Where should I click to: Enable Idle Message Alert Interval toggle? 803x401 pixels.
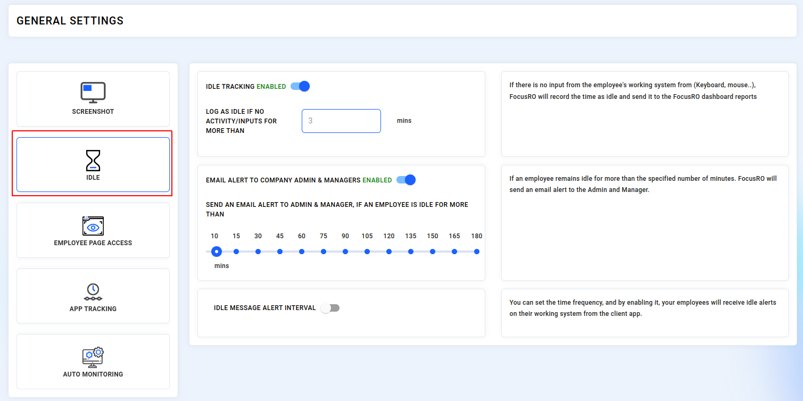pyautogui.click(x=330, y=308)
